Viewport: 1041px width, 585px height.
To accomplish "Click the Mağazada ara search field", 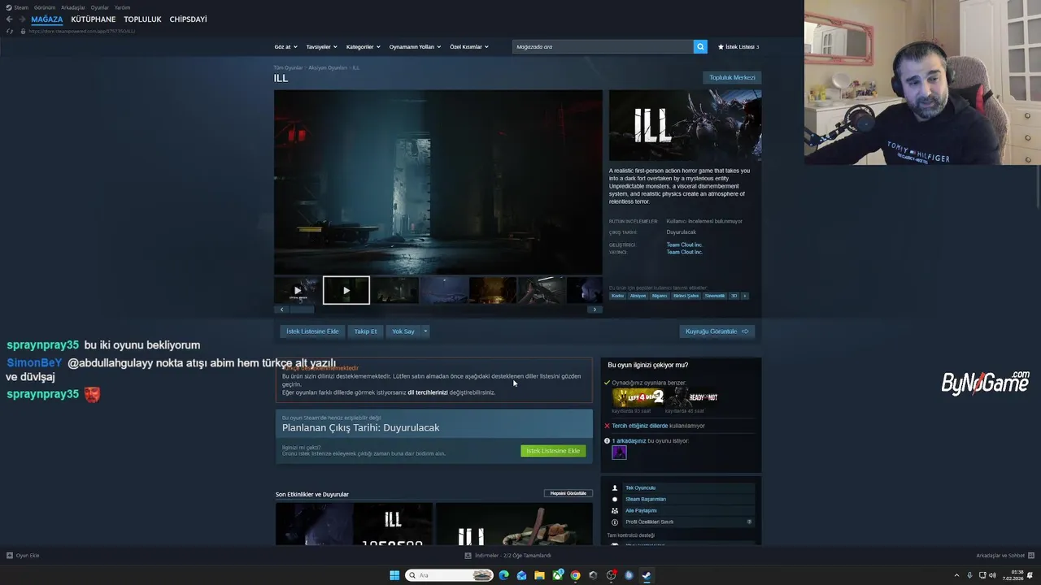I will click(x=603, y=47).
